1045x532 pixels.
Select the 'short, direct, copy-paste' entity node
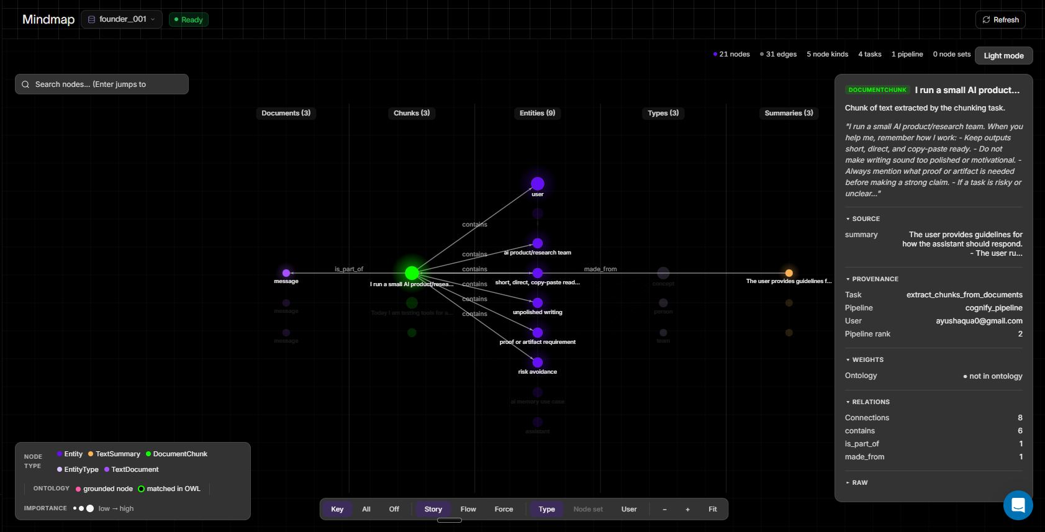[538, 273]
